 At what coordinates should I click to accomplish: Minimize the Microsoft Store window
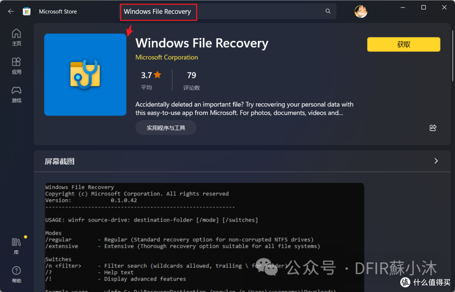click(402, 8)
